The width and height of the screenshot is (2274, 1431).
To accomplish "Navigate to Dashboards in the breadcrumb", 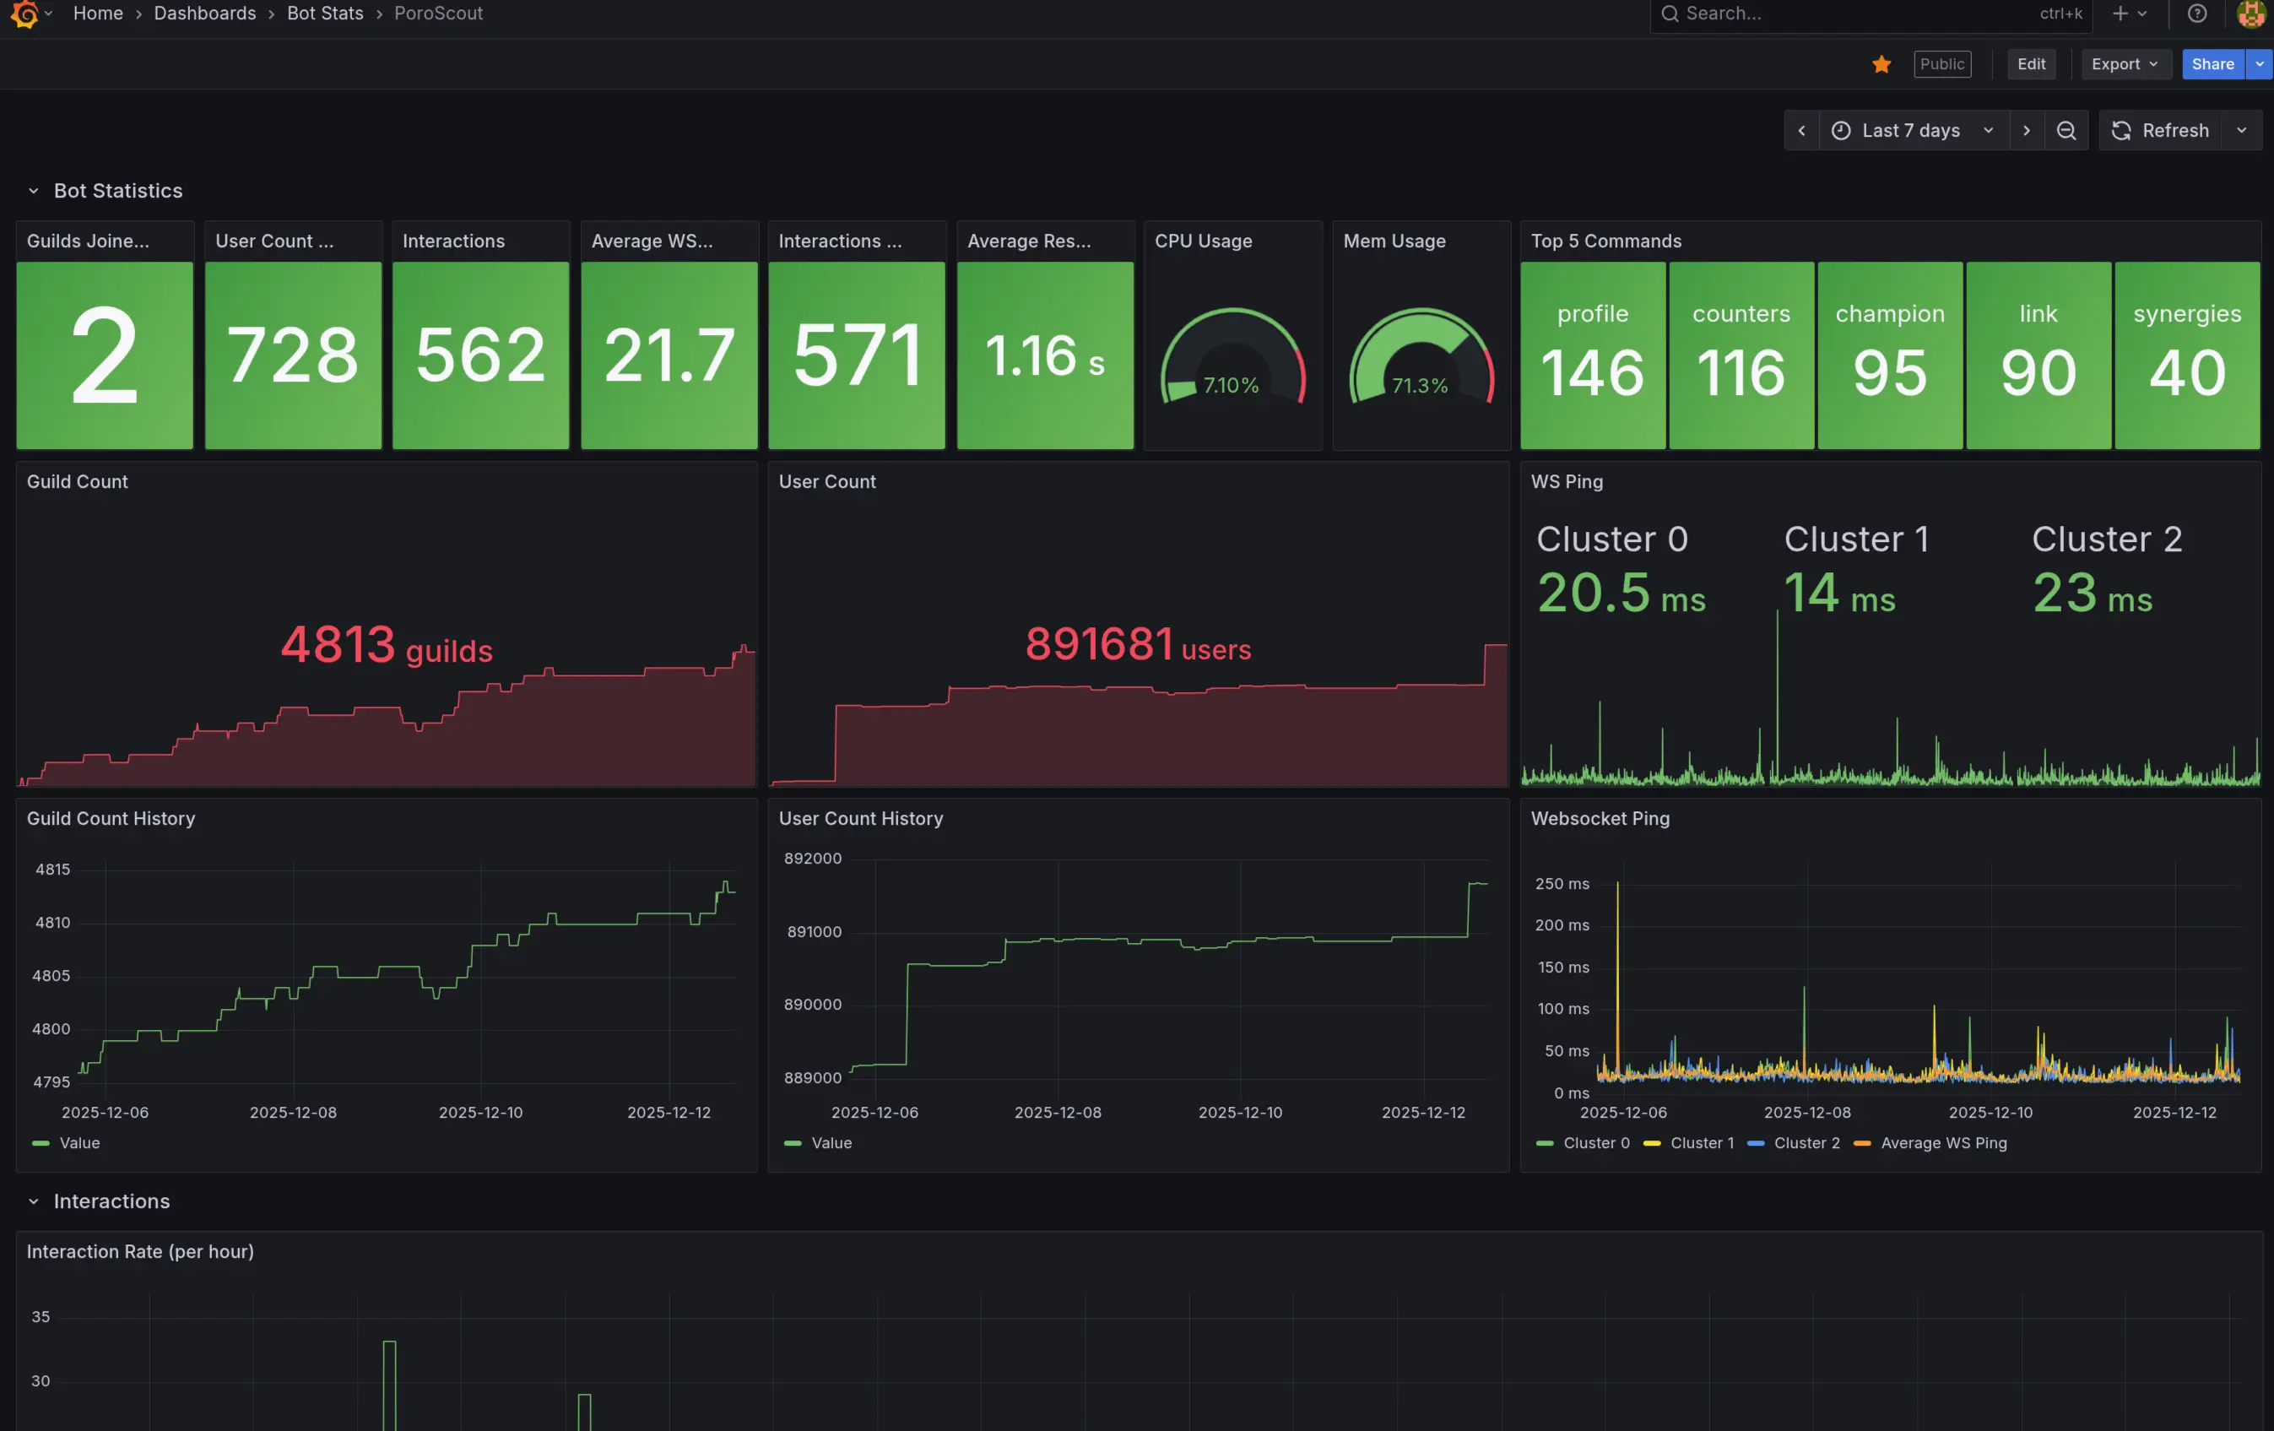I will (204, 14).
